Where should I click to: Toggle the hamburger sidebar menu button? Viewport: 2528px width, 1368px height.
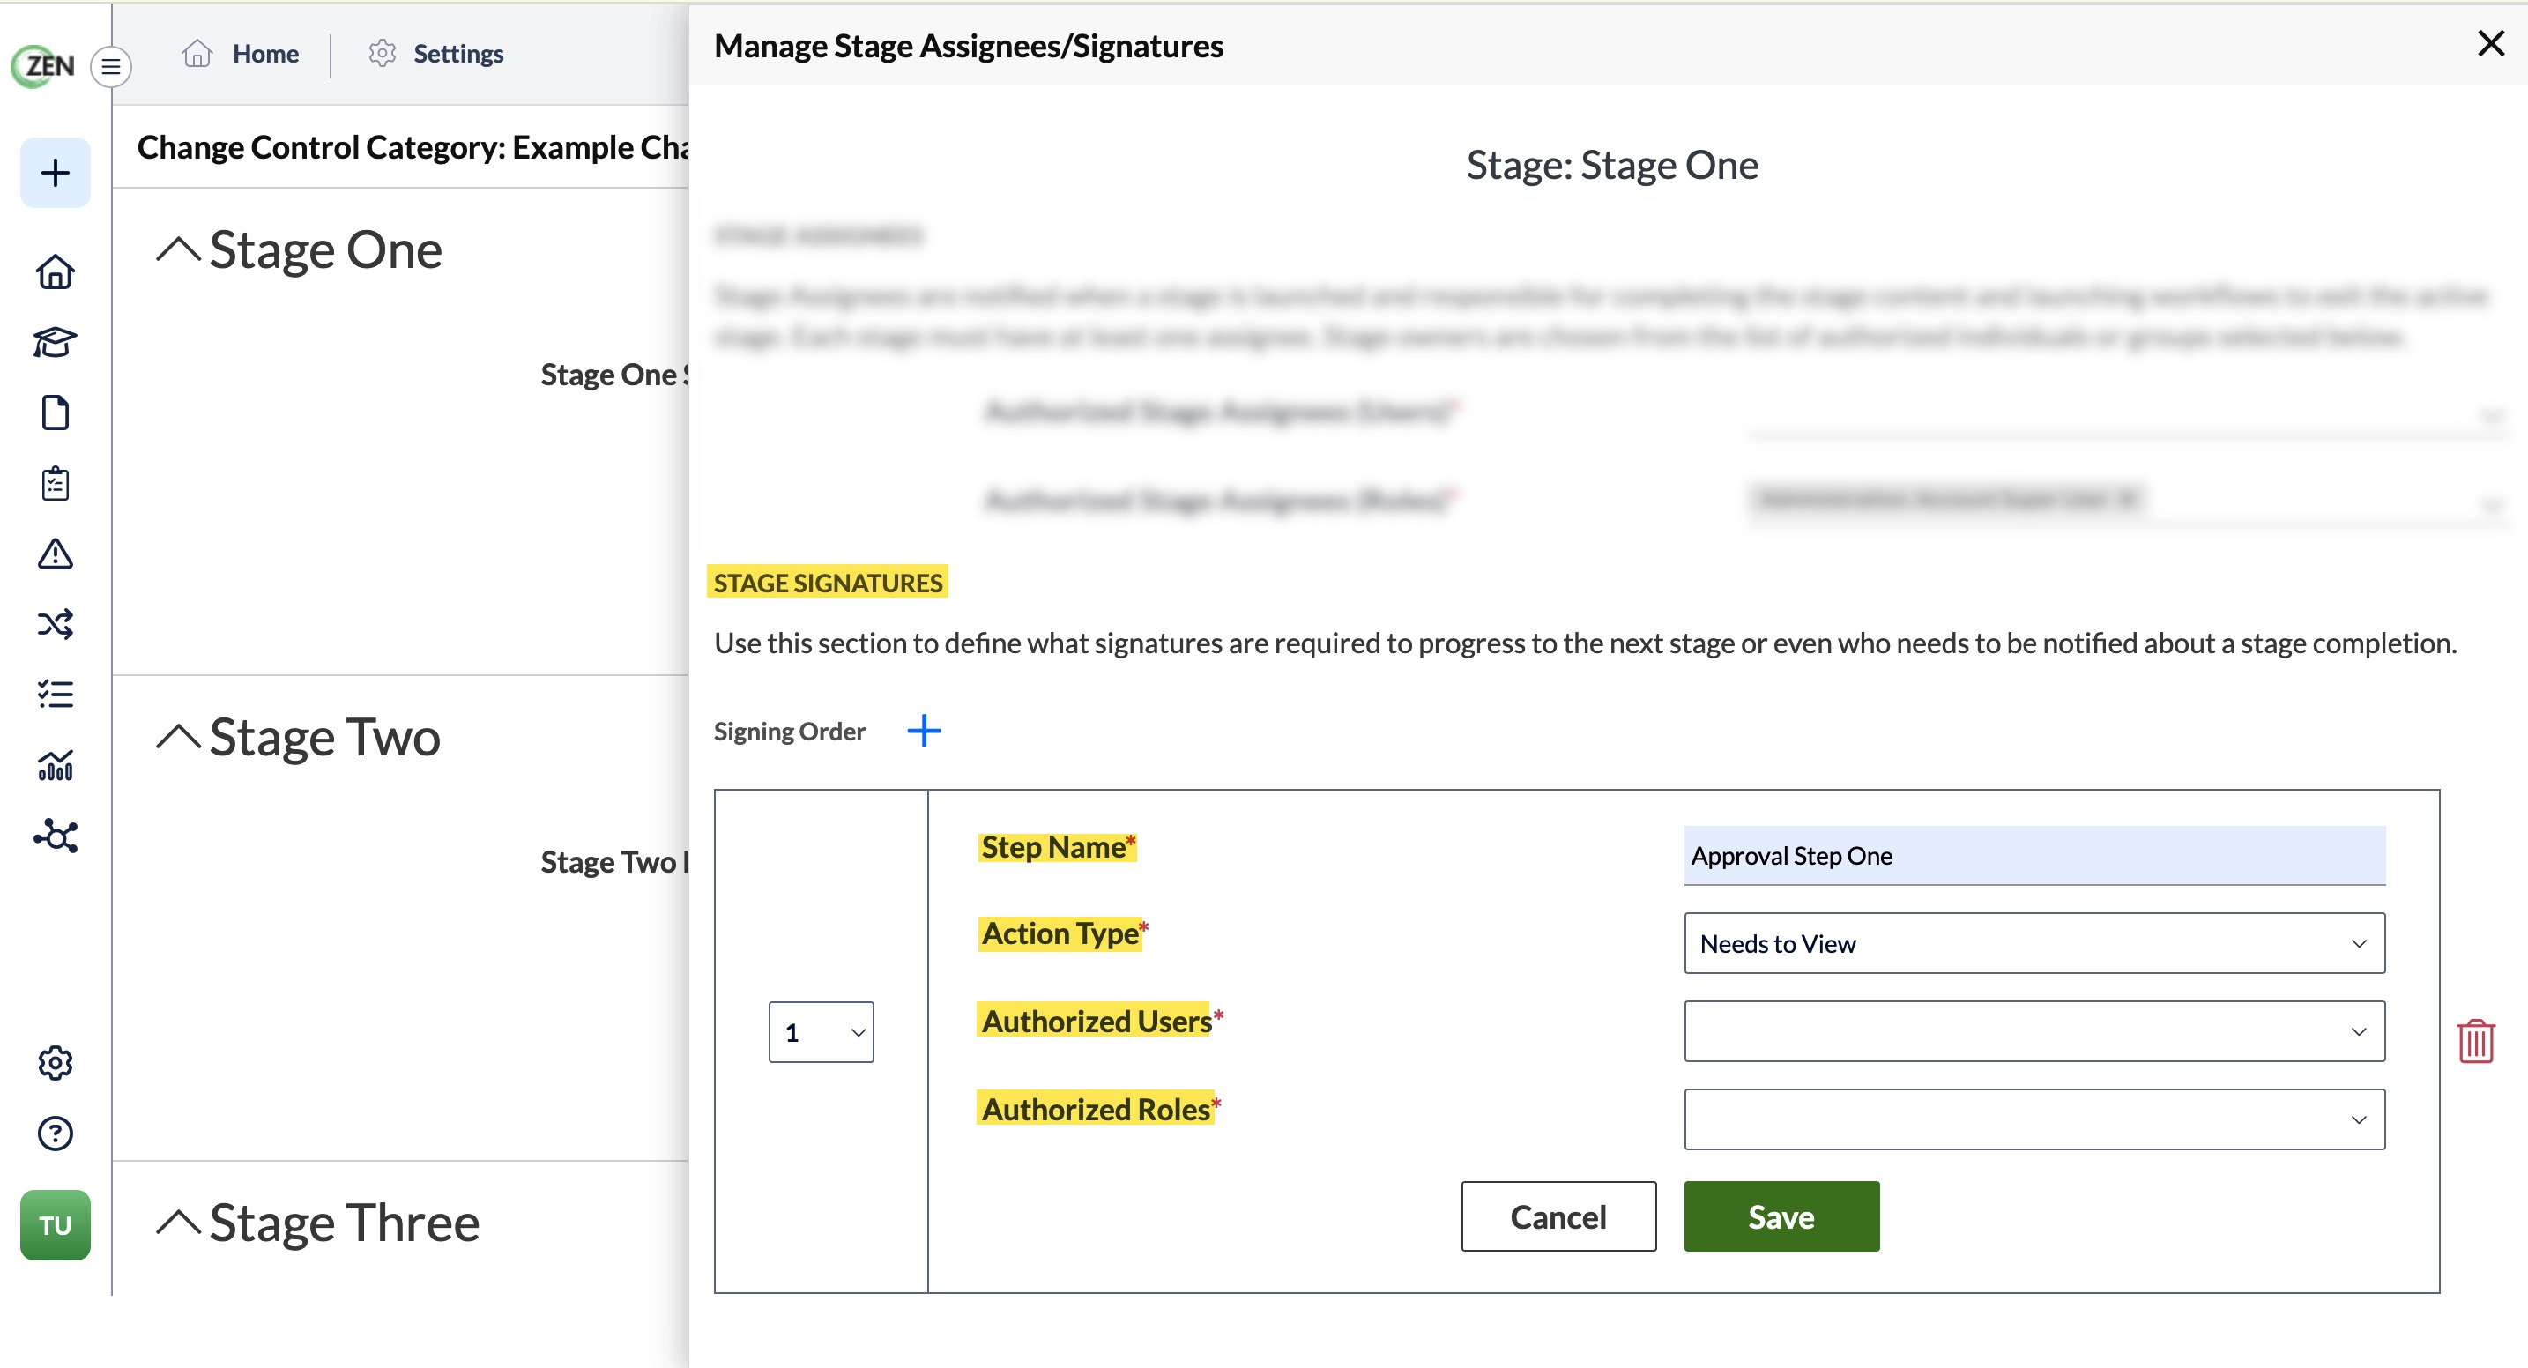click(111, 67)
